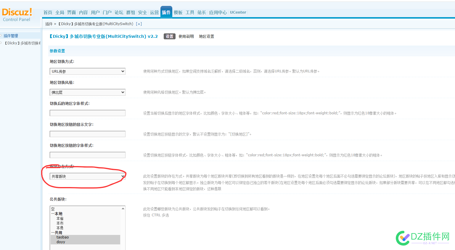455x250 pixels.
Task: Focus the 切换地区按钮的字体样式 input field
Action: click(x=88, y=155)
